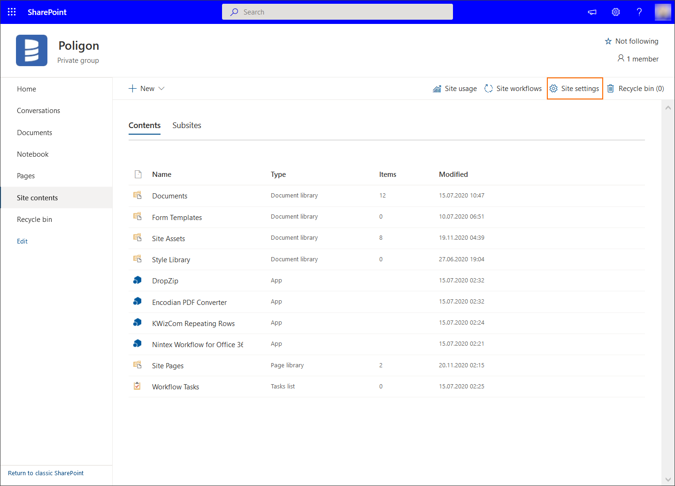The height and width of the screenshot is (486, 675).
Task: Click the megaphone notifications icon
Action: click(x=592, y=12)
